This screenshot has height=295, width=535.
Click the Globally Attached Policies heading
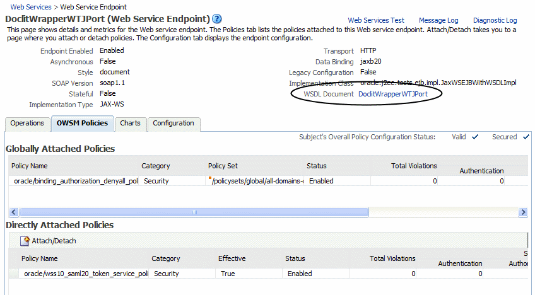(x=60, y=149)
